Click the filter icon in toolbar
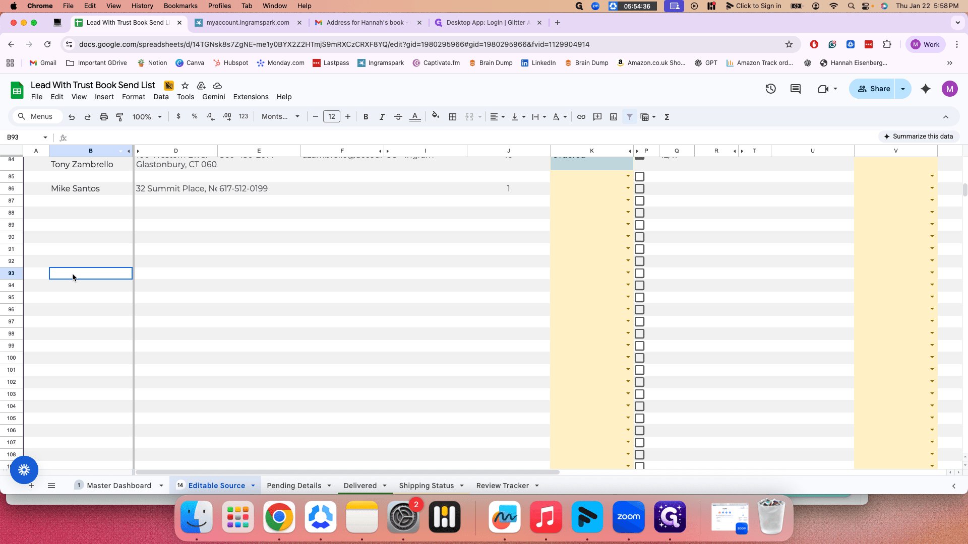The width and height of the screenshot is (968, 544). [x=630, y=117]
